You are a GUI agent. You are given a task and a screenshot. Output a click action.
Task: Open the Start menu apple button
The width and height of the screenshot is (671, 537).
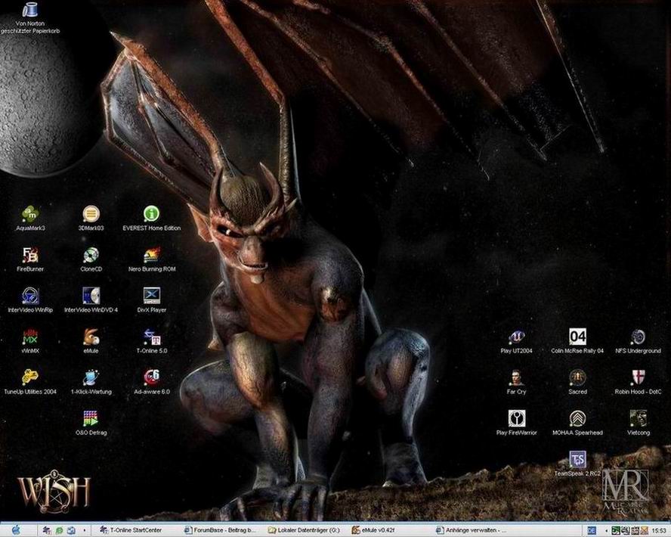(x=16, y=530)
